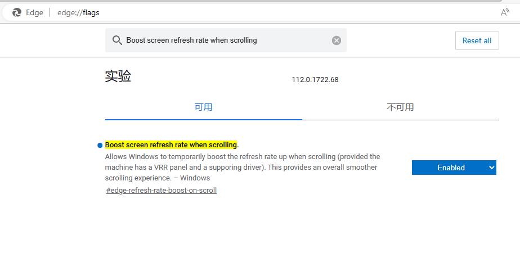
Task: Click the Edge logo icon in address bar
Action: coord(17,12)
